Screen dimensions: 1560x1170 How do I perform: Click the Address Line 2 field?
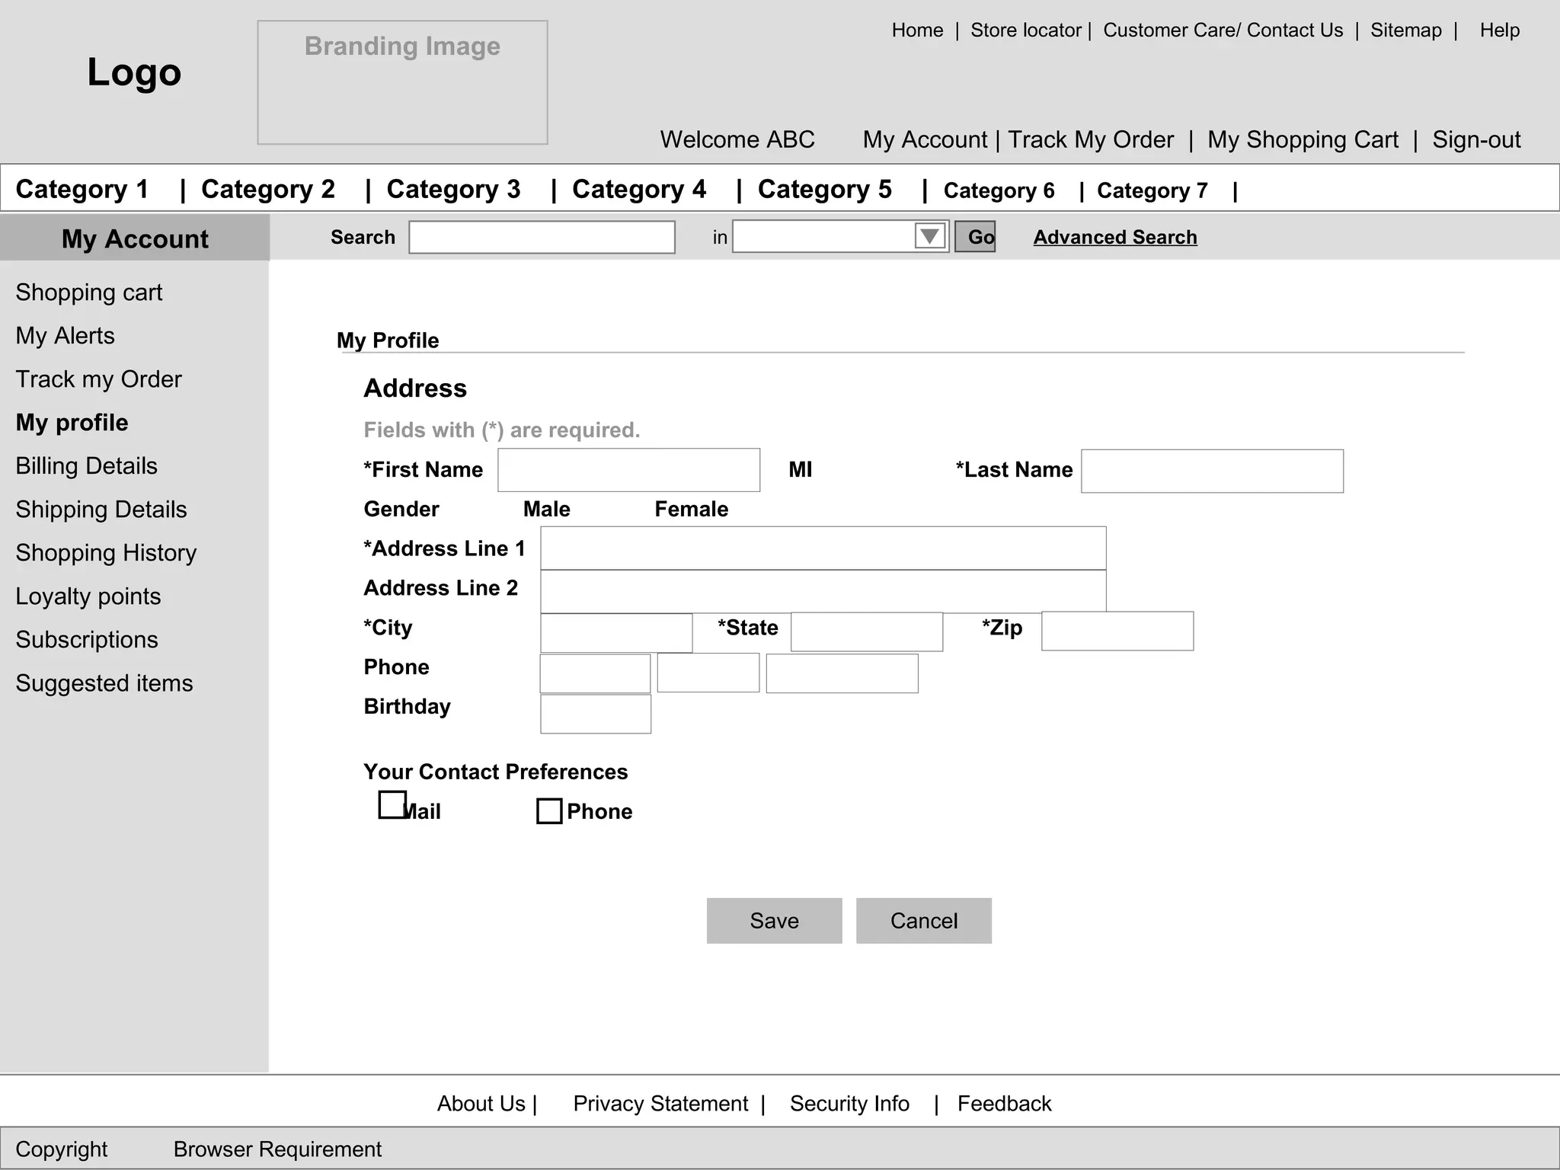[823, 591]
